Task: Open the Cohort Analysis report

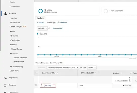Action: click(16, 27)
